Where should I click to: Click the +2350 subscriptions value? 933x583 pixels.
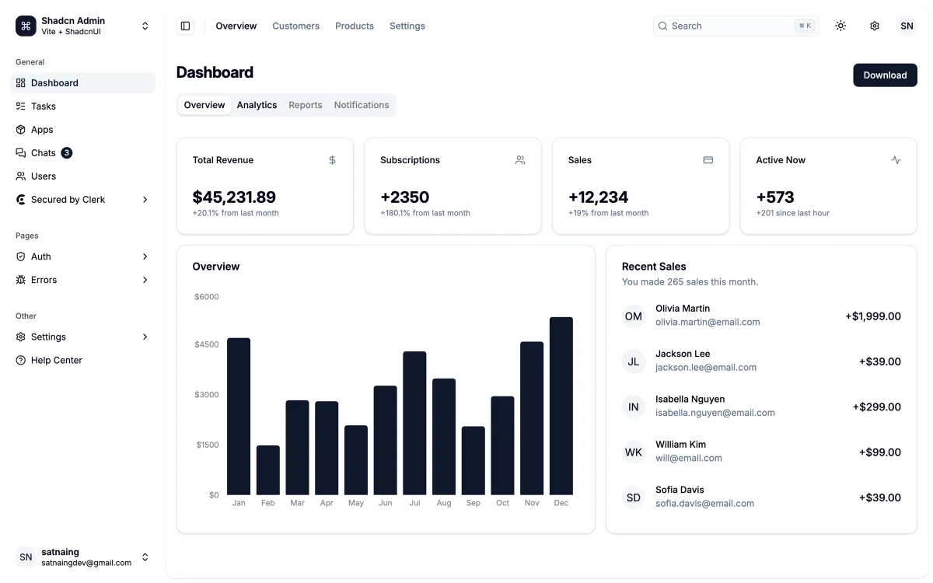coord(404,197)
